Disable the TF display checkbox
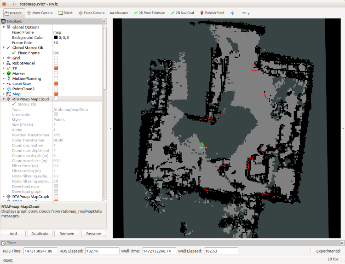The height and width of the screenshot is (264, 345). click(56, 68)
